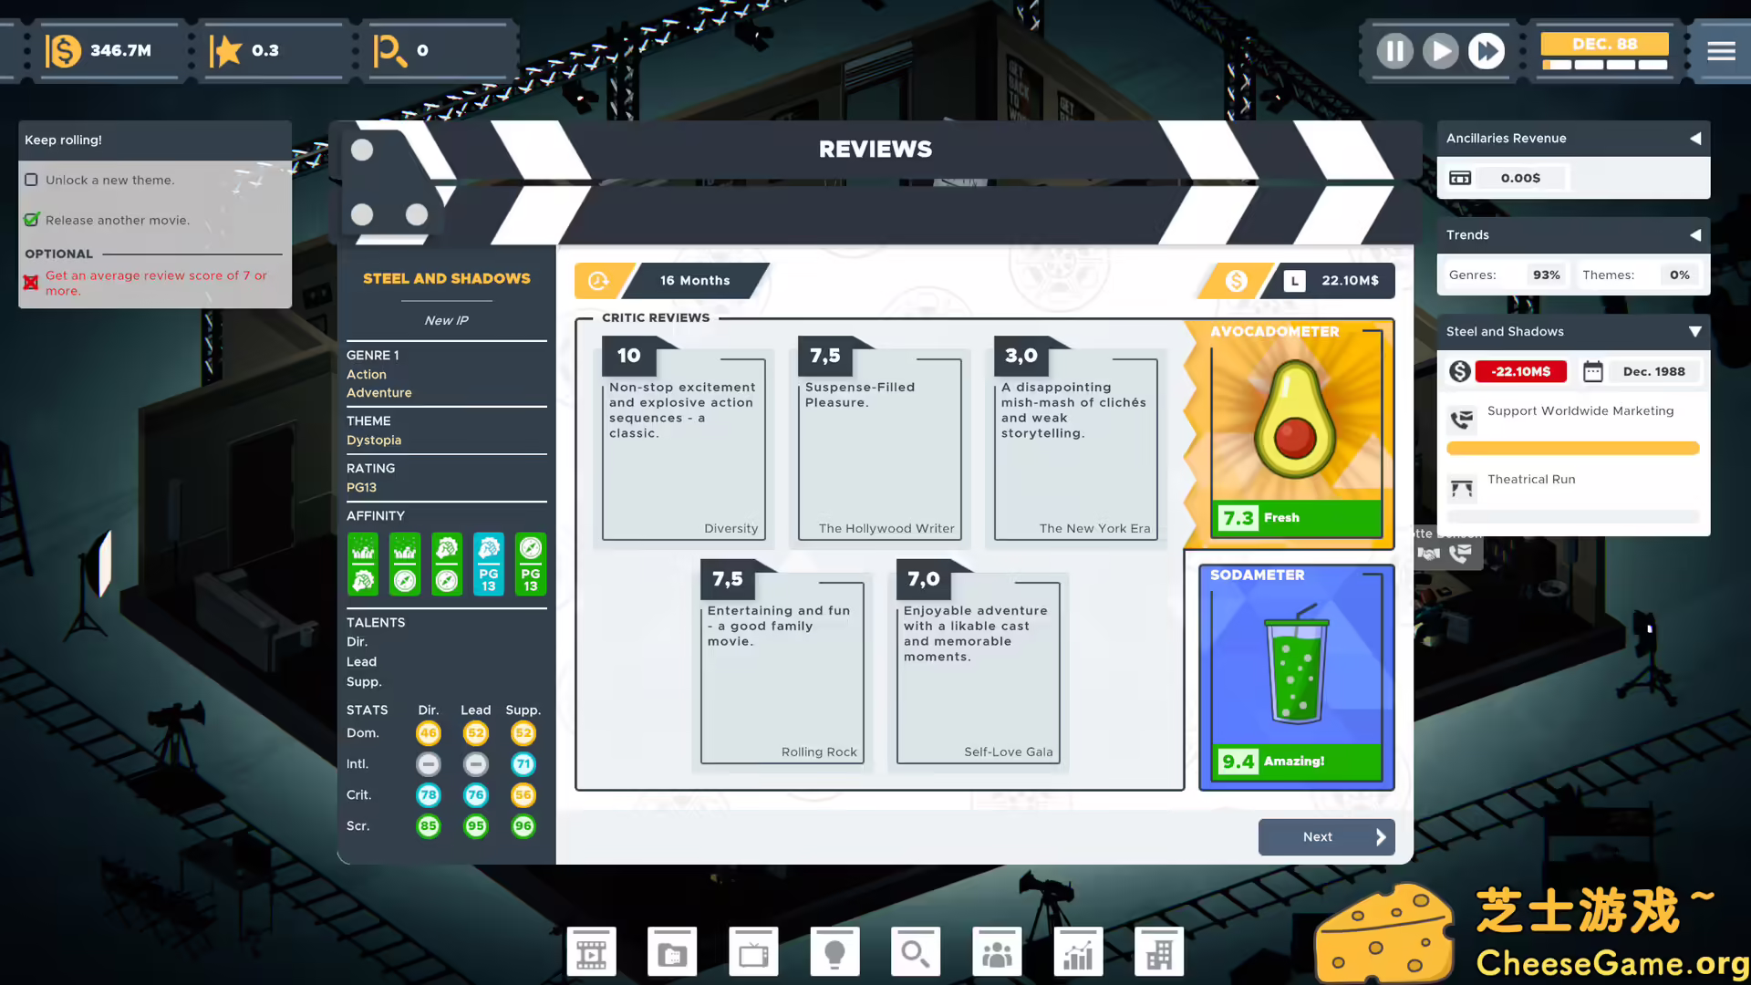Image resolution: width=1751 pixels, height=985 pixels.
Task: Collapse the Trends panel
Action: click(x=1695, y=235)
